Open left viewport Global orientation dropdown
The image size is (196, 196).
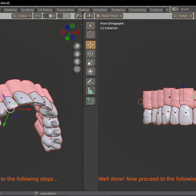[22, 16]
